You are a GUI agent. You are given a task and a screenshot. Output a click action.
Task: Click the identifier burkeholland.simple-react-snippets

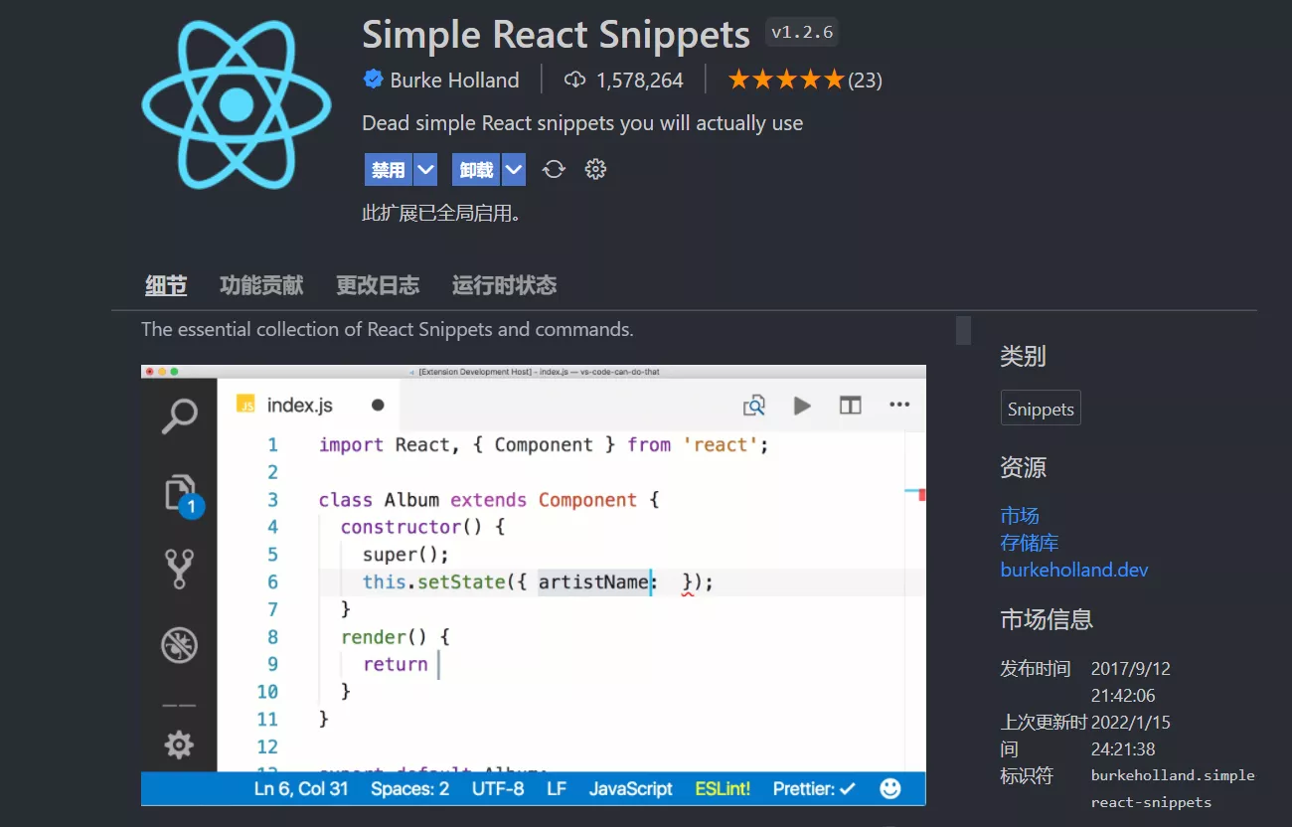coord(1173,788)
